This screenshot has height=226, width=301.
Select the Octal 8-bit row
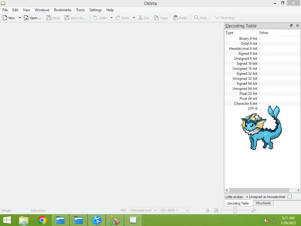[262, 44]
